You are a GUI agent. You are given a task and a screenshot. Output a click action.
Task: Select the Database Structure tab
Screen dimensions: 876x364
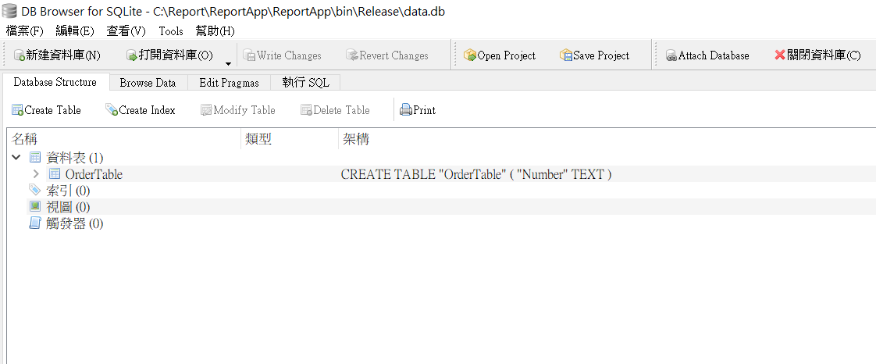tap(55, 82)
